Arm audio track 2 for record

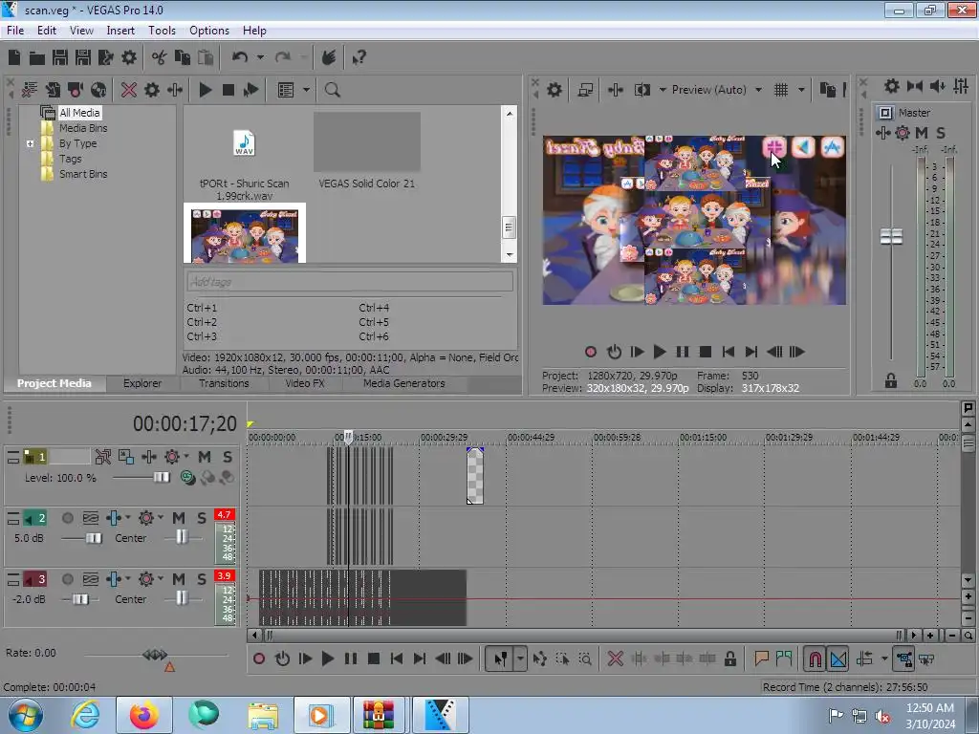tap(68, 518)
